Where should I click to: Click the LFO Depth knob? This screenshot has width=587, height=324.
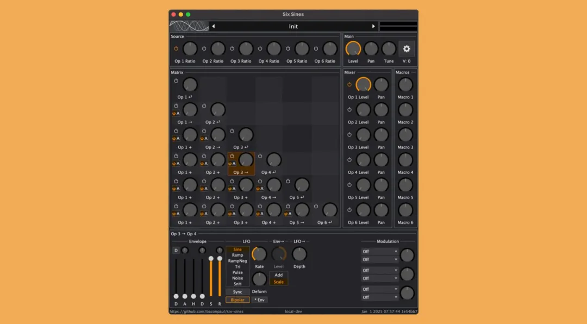(x=299, y=254)
